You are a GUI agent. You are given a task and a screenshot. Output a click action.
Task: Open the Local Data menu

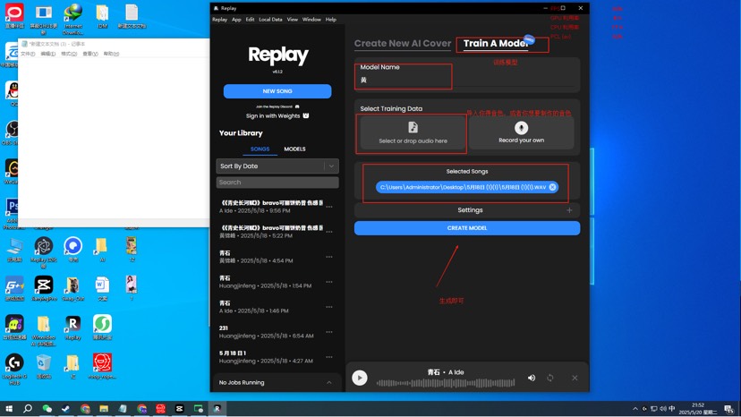pos(270,19)
